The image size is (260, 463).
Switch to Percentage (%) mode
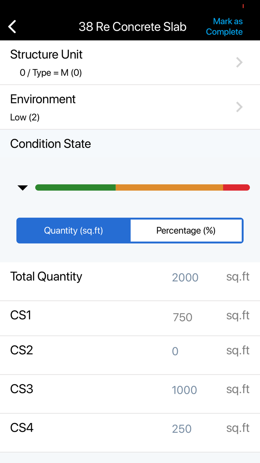(x=186, y=230)
